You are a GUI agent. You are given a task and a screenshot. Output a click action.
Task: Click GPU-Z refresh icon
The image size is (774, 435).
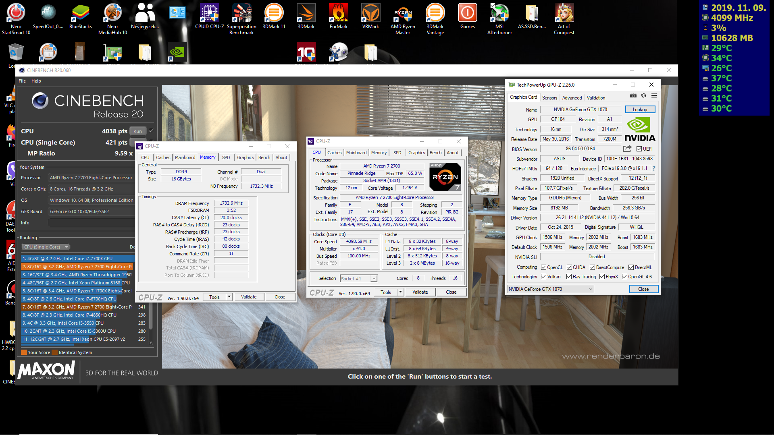point(643,96)
